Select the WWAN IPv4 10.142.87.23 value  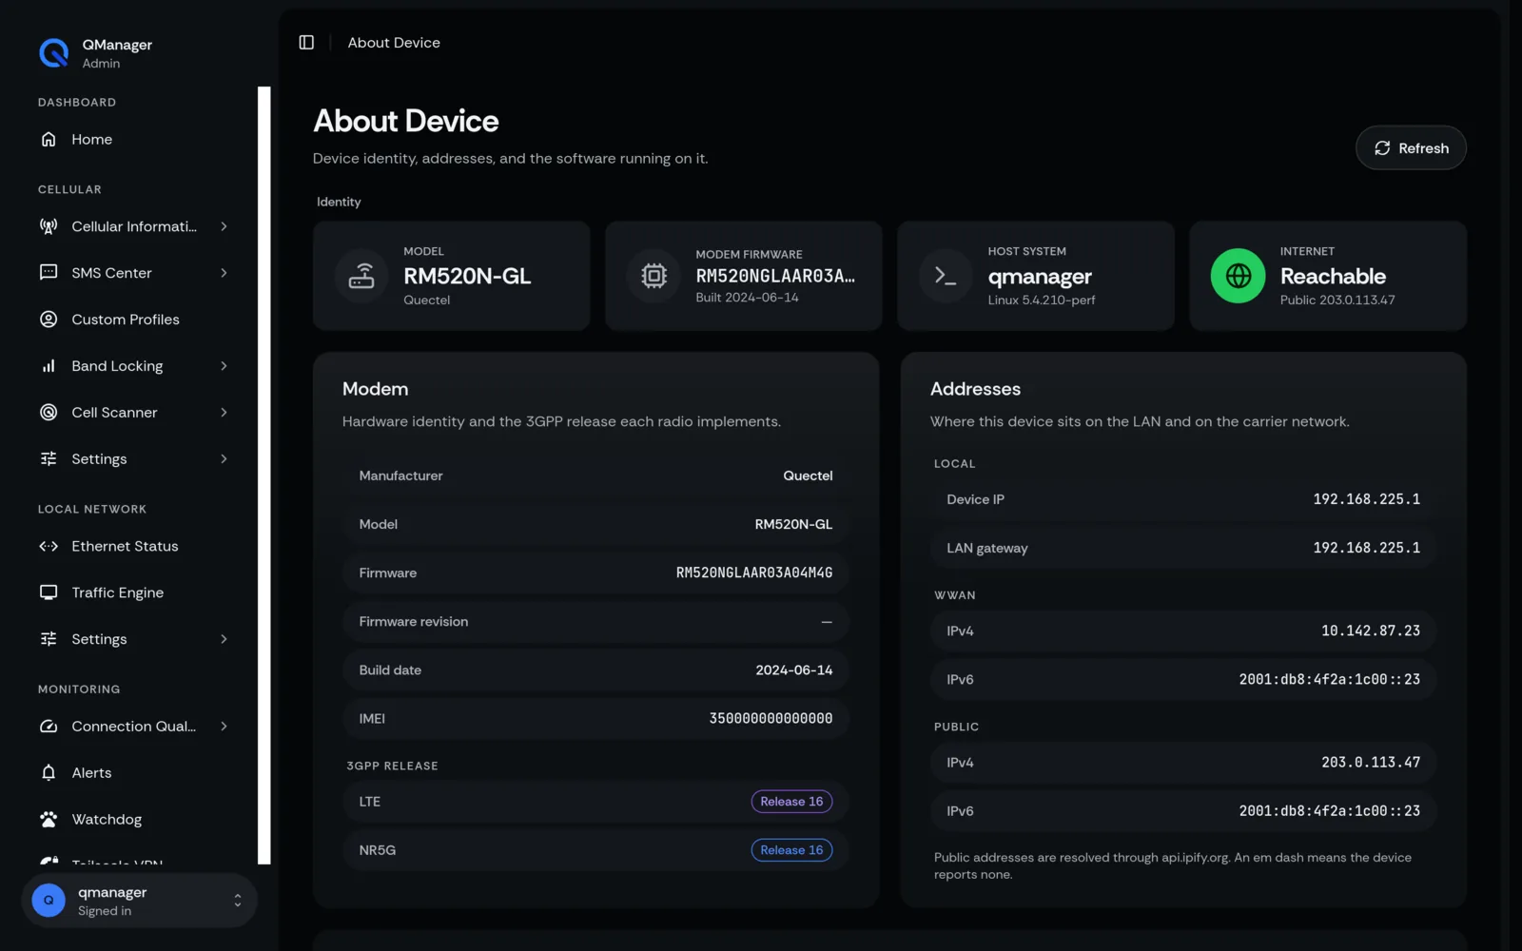(x=1371, y=631)
